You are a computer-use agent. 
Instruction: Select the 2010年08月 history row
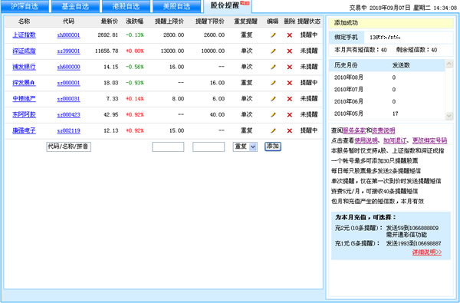click(387, 77)
